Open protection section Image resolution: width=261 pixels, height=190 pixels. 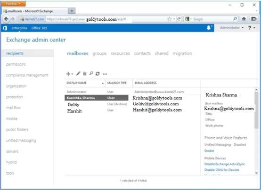(x=15, y=97)
